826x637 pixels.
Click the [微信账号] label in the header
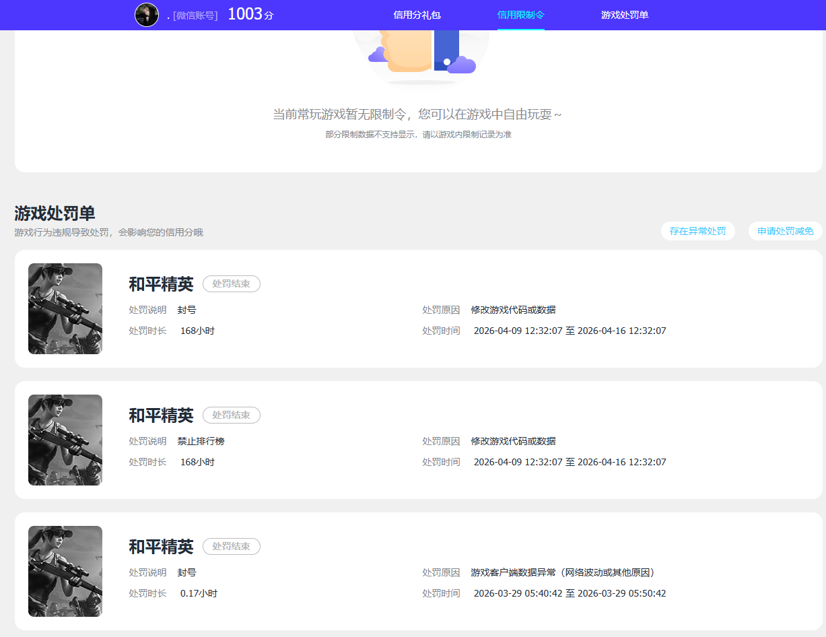coord(195,15)
